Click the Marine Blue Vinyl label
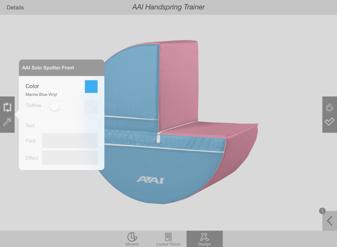337x247 pixels. tap(41, 95)
